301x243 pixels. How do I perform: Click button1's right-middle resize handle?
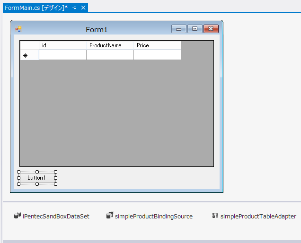(55, 178)
